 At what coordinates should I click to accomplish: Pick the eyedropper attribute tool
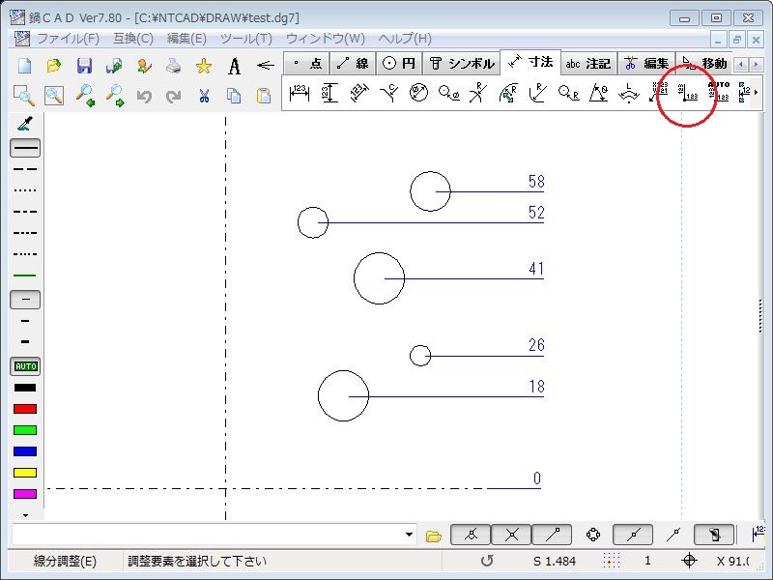click(25, 124)
